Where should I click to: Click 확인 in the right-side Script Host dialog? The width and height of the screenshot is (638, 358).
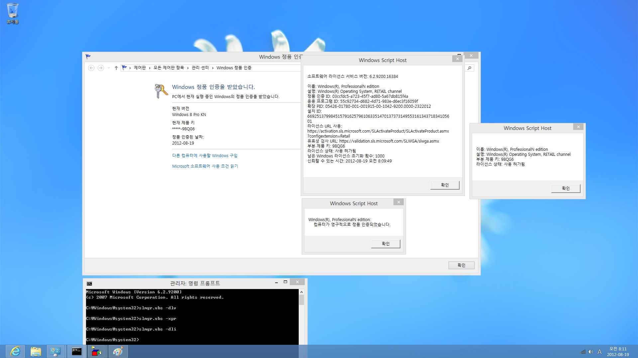point(566,188)
